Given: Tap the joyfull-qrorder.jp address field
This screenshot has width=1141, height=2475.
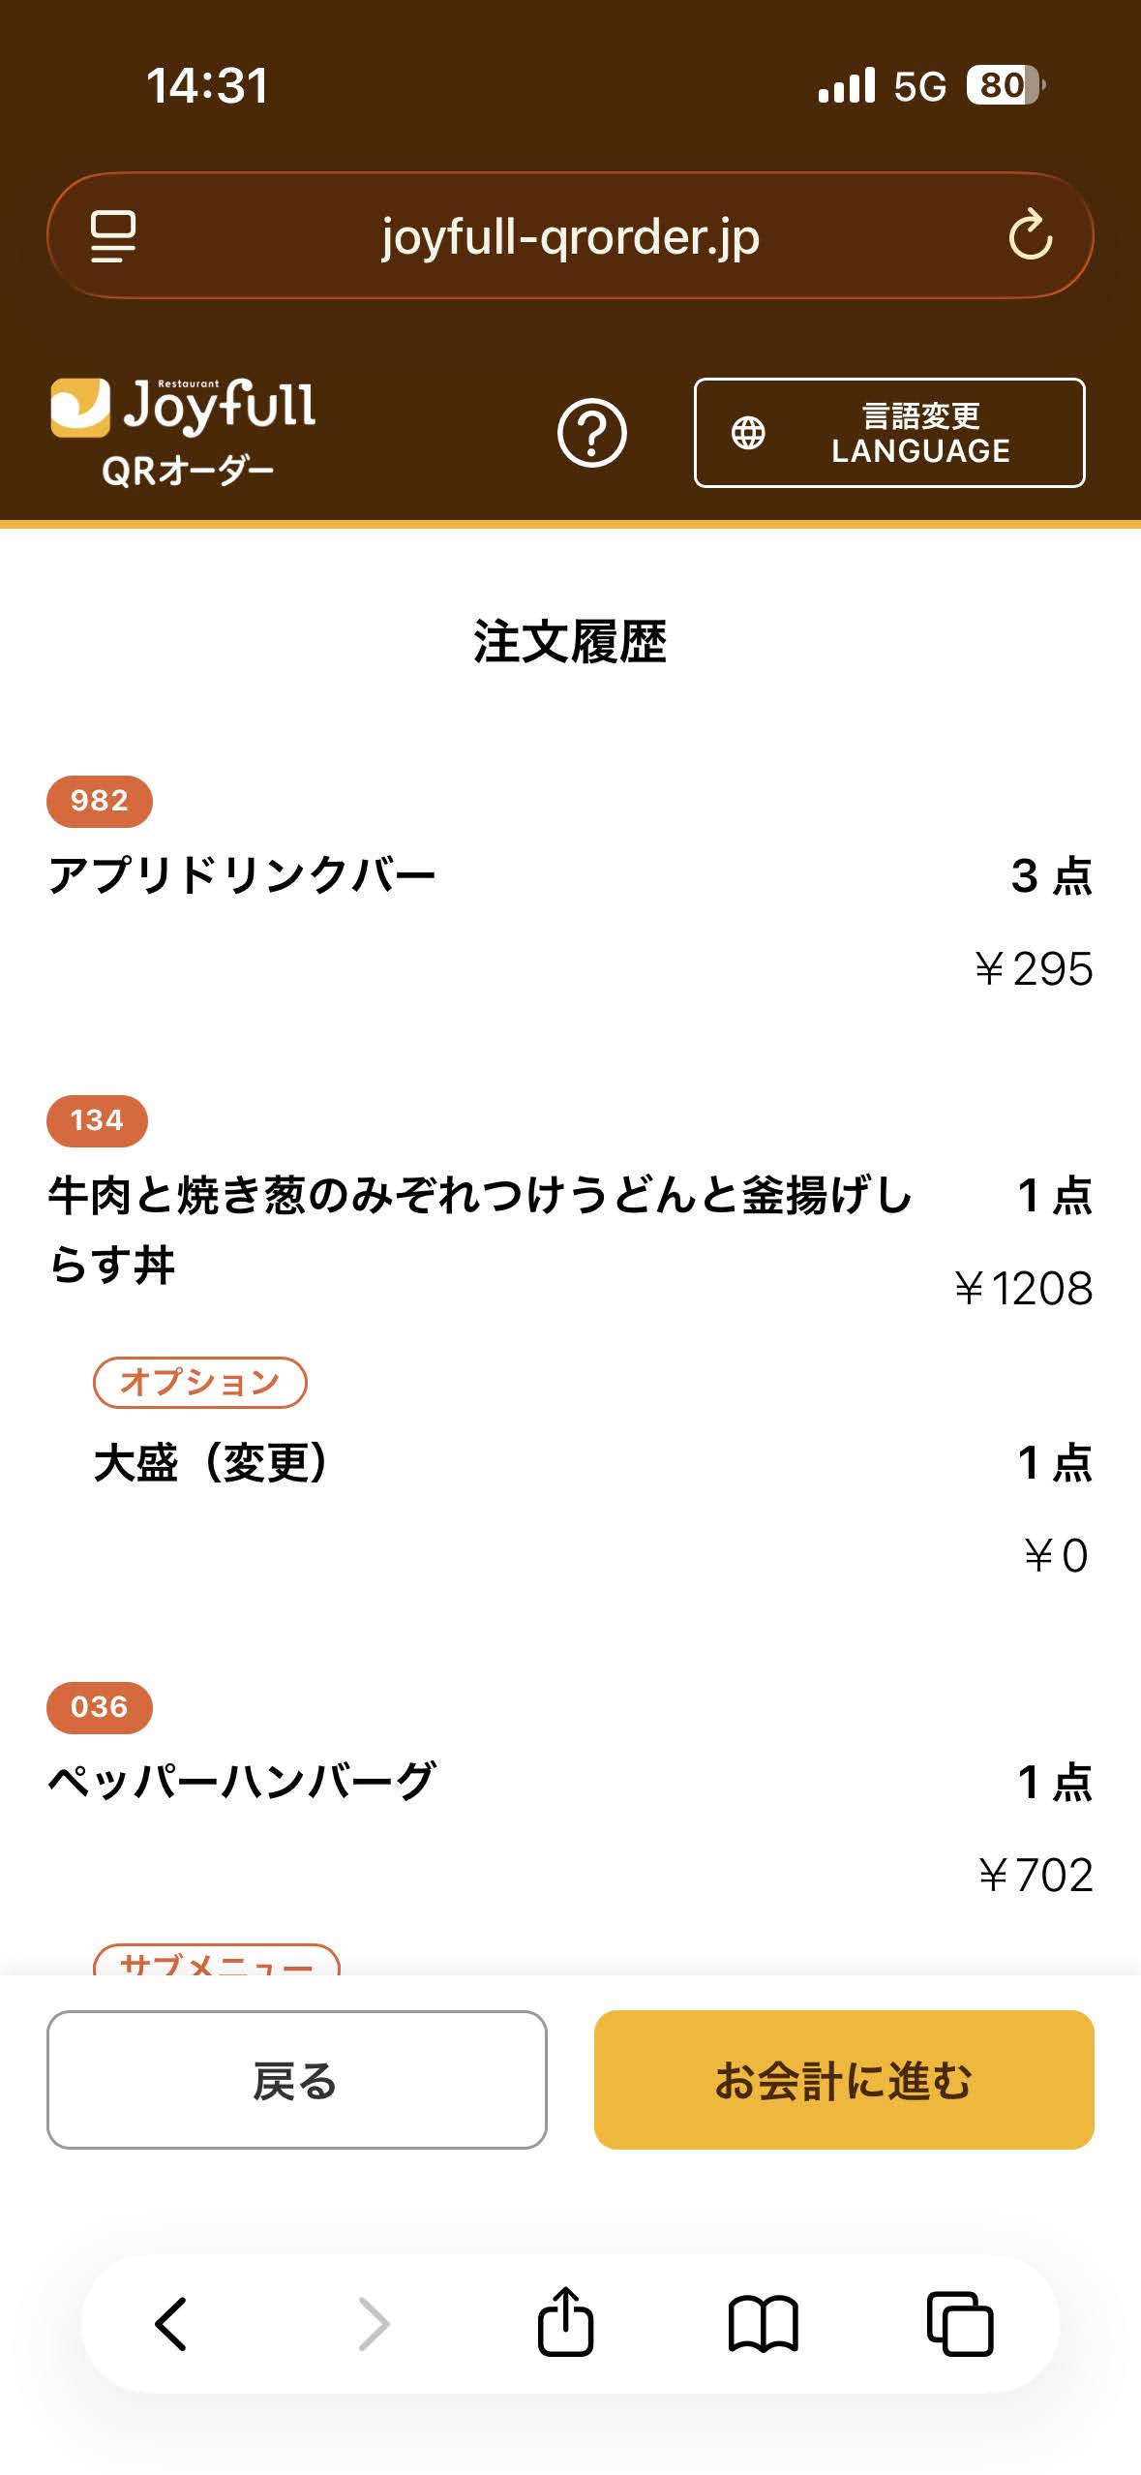Looking at the screenshot, I should (569, 236).
